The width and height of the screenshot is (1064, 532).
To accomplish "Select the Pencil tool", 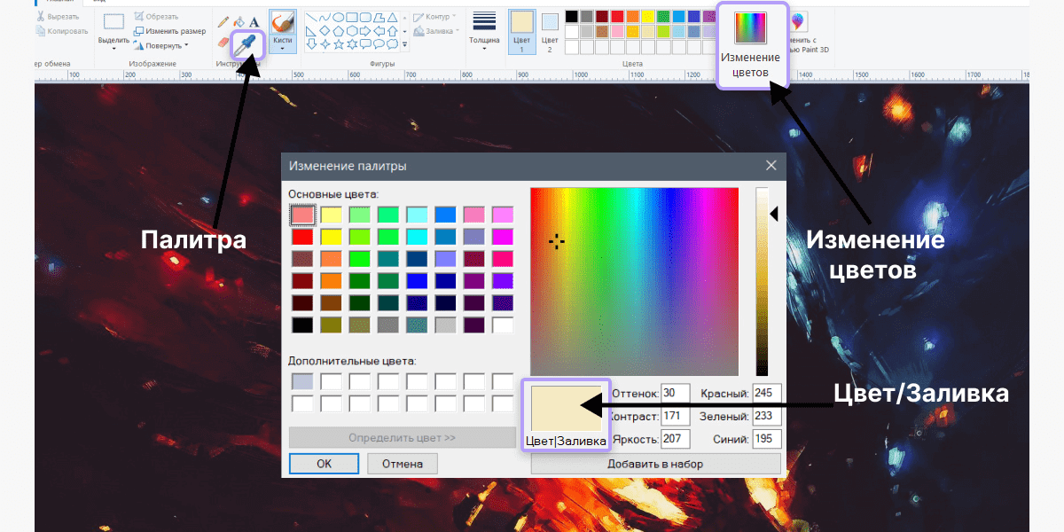I will point(223,21).
